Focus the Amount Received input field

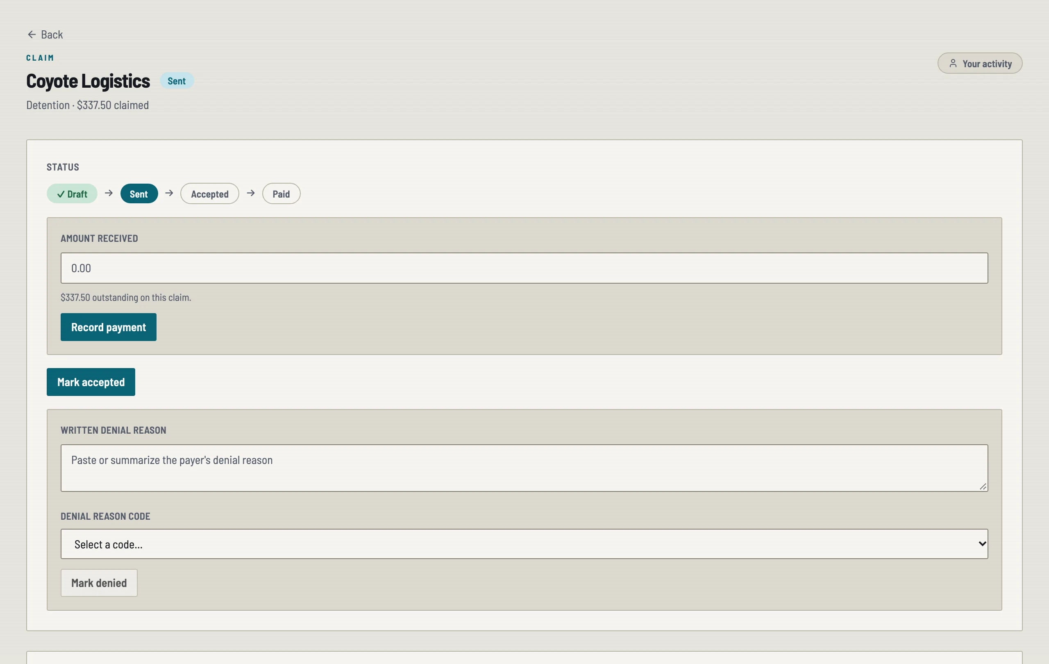[524, 268]
